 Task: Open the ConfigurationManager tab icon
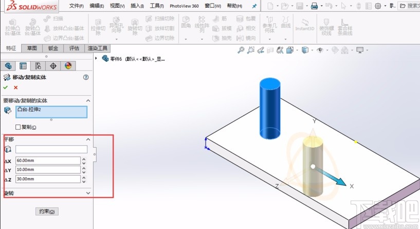(38, 66)
